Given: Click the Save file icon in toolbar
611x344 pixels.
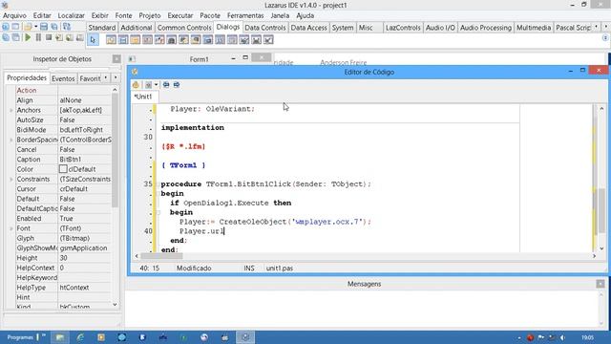Looking at the screenshot, I should point(44,27).
